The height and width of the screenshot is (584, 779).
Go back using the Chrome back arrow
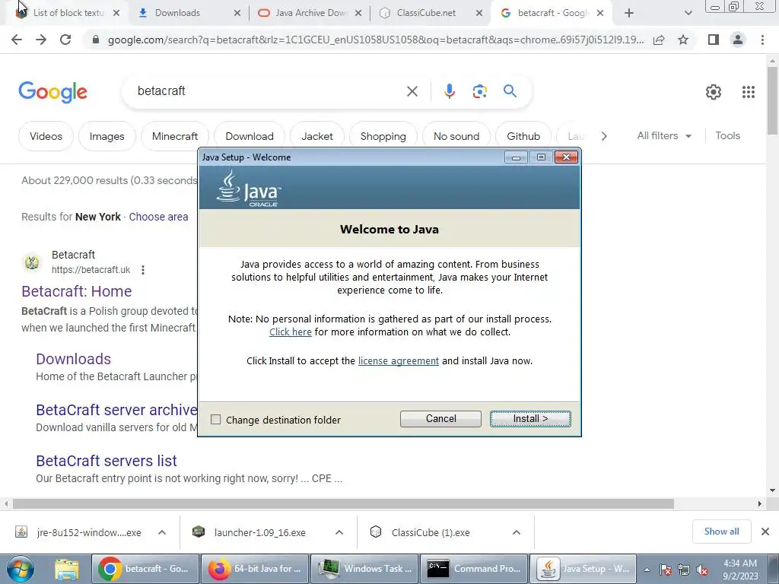pyautogui.click(x=17, y=40)
